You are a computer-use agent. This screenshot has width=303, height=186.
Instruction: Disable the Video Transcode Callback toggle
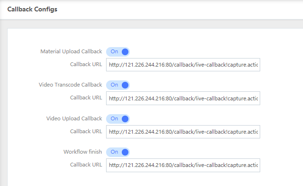pyautogui.click(x=118, y=85)
